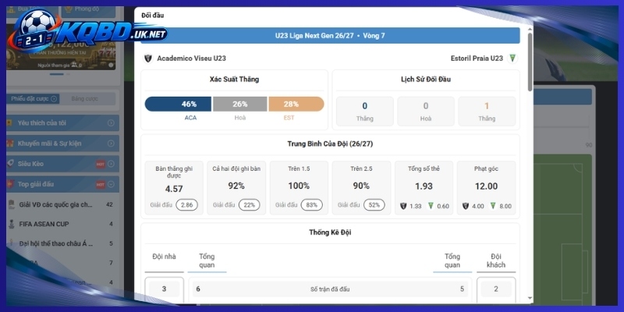Click the Giải VĐ các quốc gia league icon
624x312 pixels.
coord(12,204)
